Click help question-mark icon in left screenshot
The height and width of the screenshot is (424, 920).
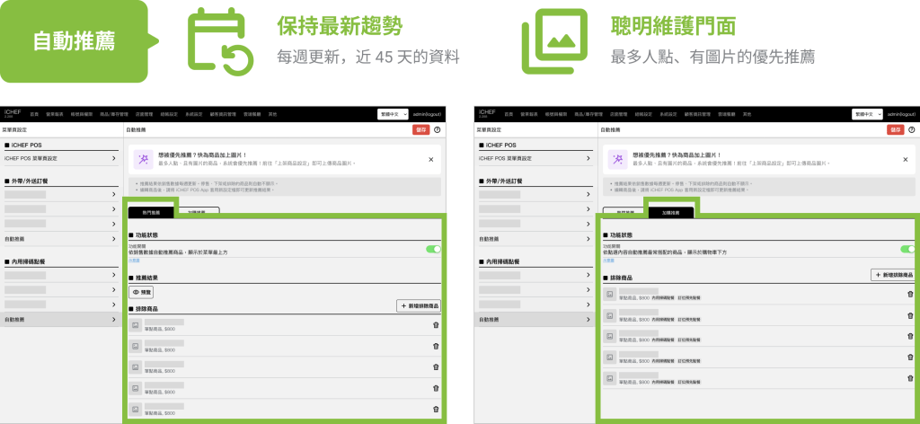(x=437, y=129)
